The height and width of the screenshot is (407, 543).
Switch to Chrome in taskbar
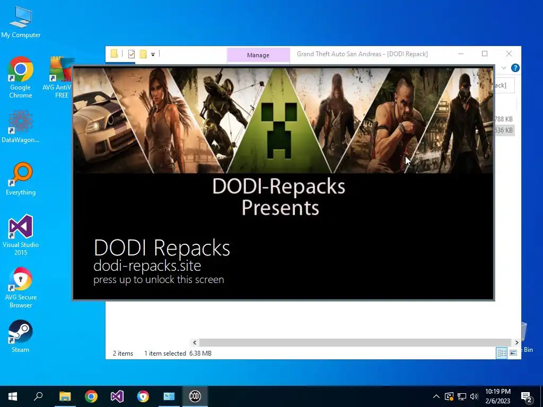(x=91, y=396)
